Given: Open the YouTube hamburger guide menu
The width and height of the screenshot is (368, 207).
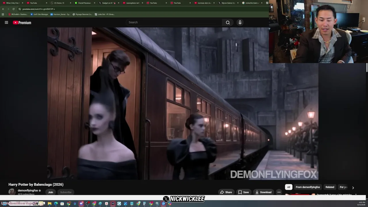Looking at the screenshot, I should (x=6, y=22).
